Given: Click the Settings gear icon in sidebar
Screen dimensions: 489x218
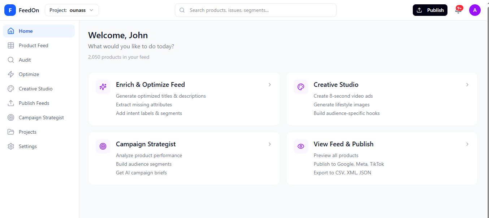Looking at the screenshot, I should 11,146.
